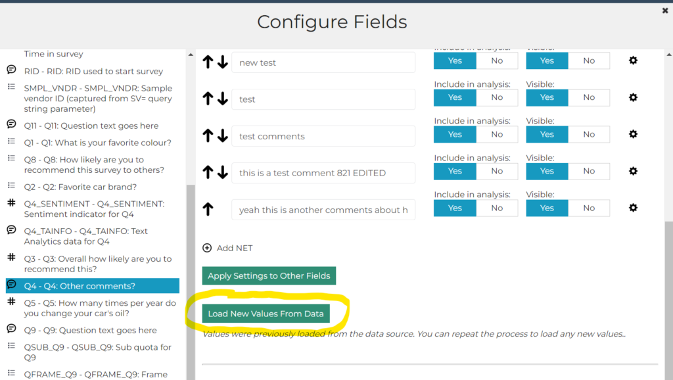Set Visible to No for 'test comments'
The image size is (673, 380).
pyautogui.click(x=589, y=134)
